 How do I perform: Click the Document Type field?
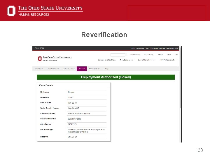coord(87,131)
